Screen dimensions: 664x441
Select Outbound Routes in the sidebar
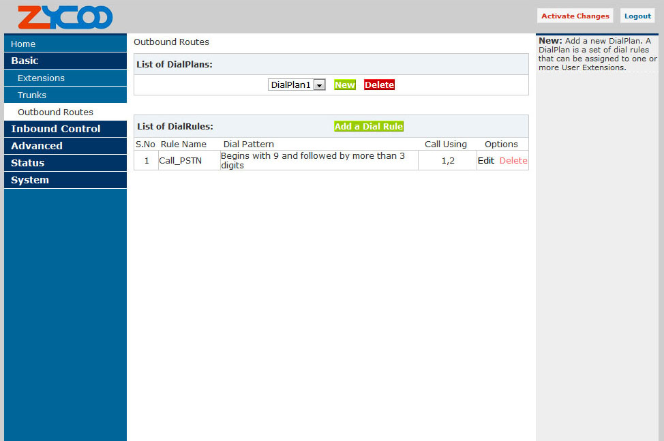coord(55,112)
